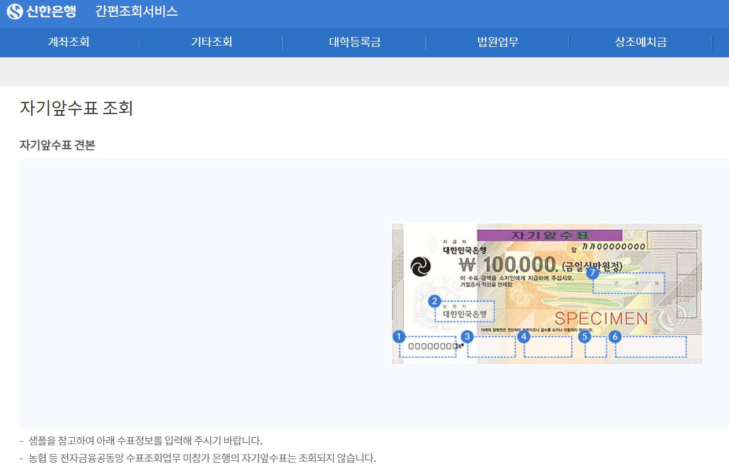Click the 자기앞수표 조회 page heading
Screen dimensions: 729x469
(x=76, y=108)
